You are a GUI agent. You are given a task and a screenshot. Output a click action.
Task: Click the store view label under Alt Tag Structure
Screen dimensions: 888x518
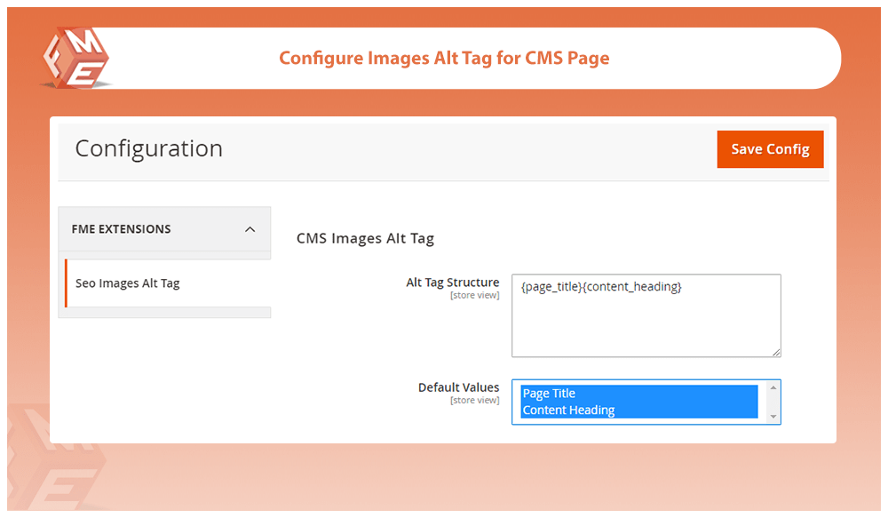[475, 295]
